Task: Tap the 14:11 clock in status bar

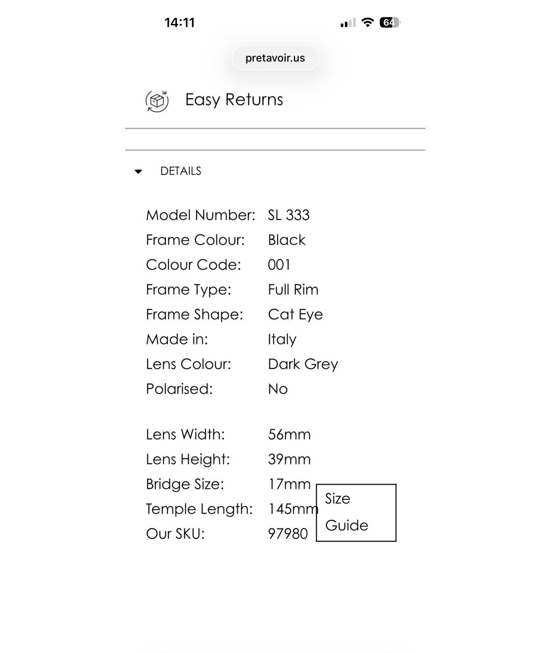Action: click(x=180, y=22)
